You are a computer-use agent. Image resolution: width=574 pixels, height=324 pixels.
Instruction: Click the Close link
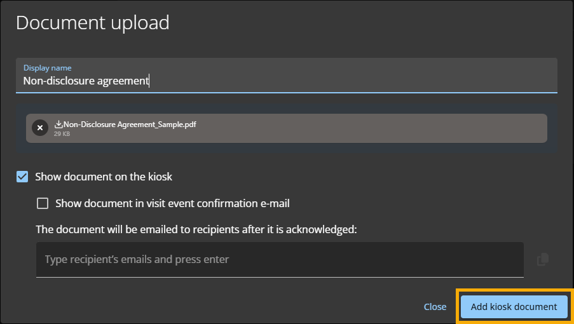click(x=435, y=307)
